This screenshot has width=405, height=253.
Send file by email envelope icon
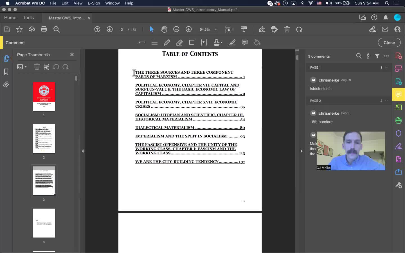pos(385,29)
